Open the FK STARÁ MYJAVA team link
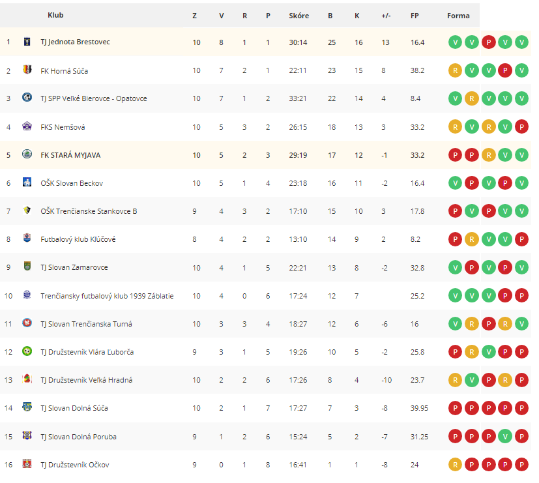Screen dimensions: 539x483 [70, 155]
